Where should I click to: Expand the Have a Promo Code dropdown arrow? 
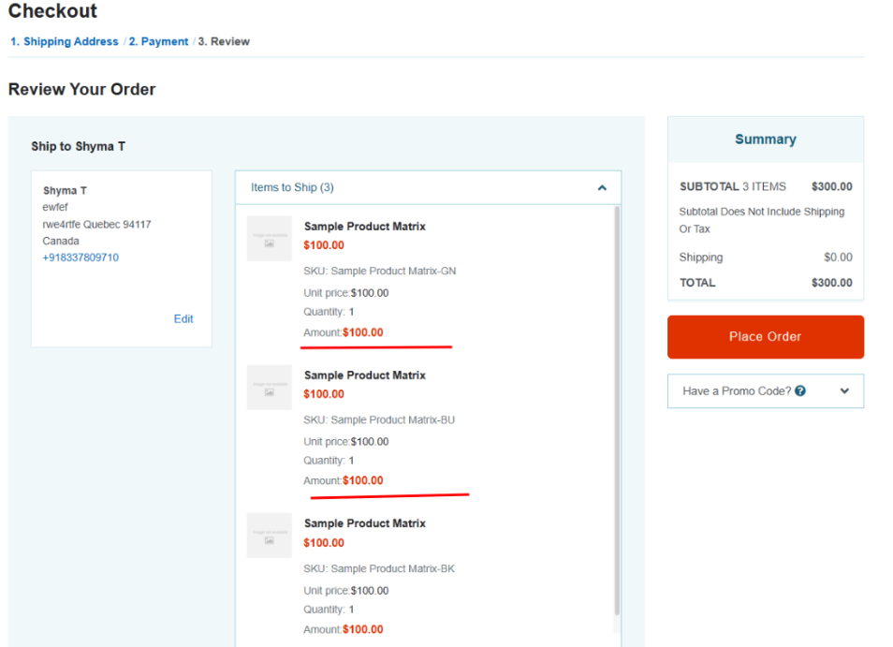(844, 391)
